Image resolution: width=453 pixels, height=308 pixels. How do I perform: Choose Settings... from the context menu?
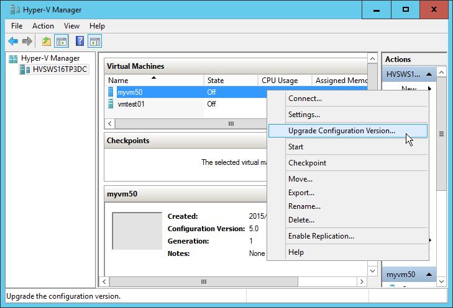point(348,115)
